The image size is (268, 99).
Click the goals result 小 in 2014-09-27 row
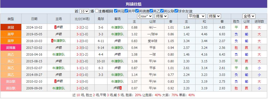(259, 75)
